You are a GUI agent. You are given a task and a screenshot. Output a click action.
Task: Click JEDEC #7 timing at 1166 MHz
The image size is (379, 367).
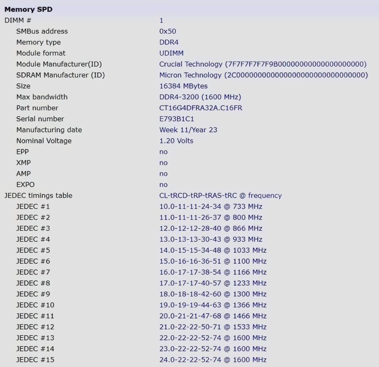(x=213, y=272)
